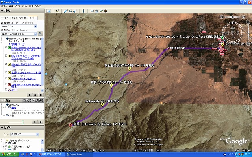Click the sky mode round toolbar icon

click(x=106, y=11)
